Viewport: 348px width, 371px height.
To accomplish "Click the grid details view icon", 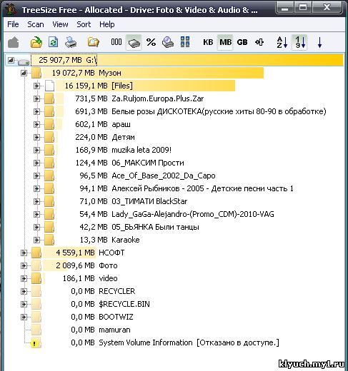I will 185,42.
